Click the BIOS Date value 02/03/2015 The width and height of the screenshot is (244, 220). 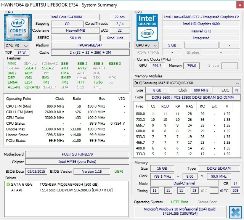(x=36, y=172)
